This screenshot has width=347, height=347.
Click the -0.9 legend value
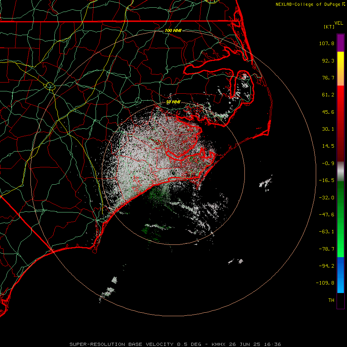coord(328,163)
